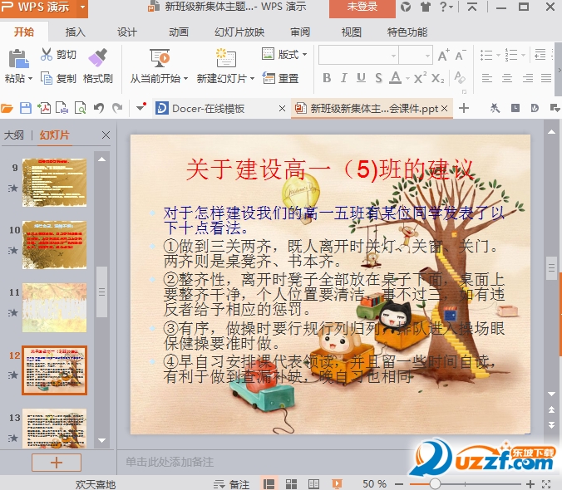Screen dimensions: 562x490
Task: Start slideshow from current slide icon
Action: click(x=160, y=58)
